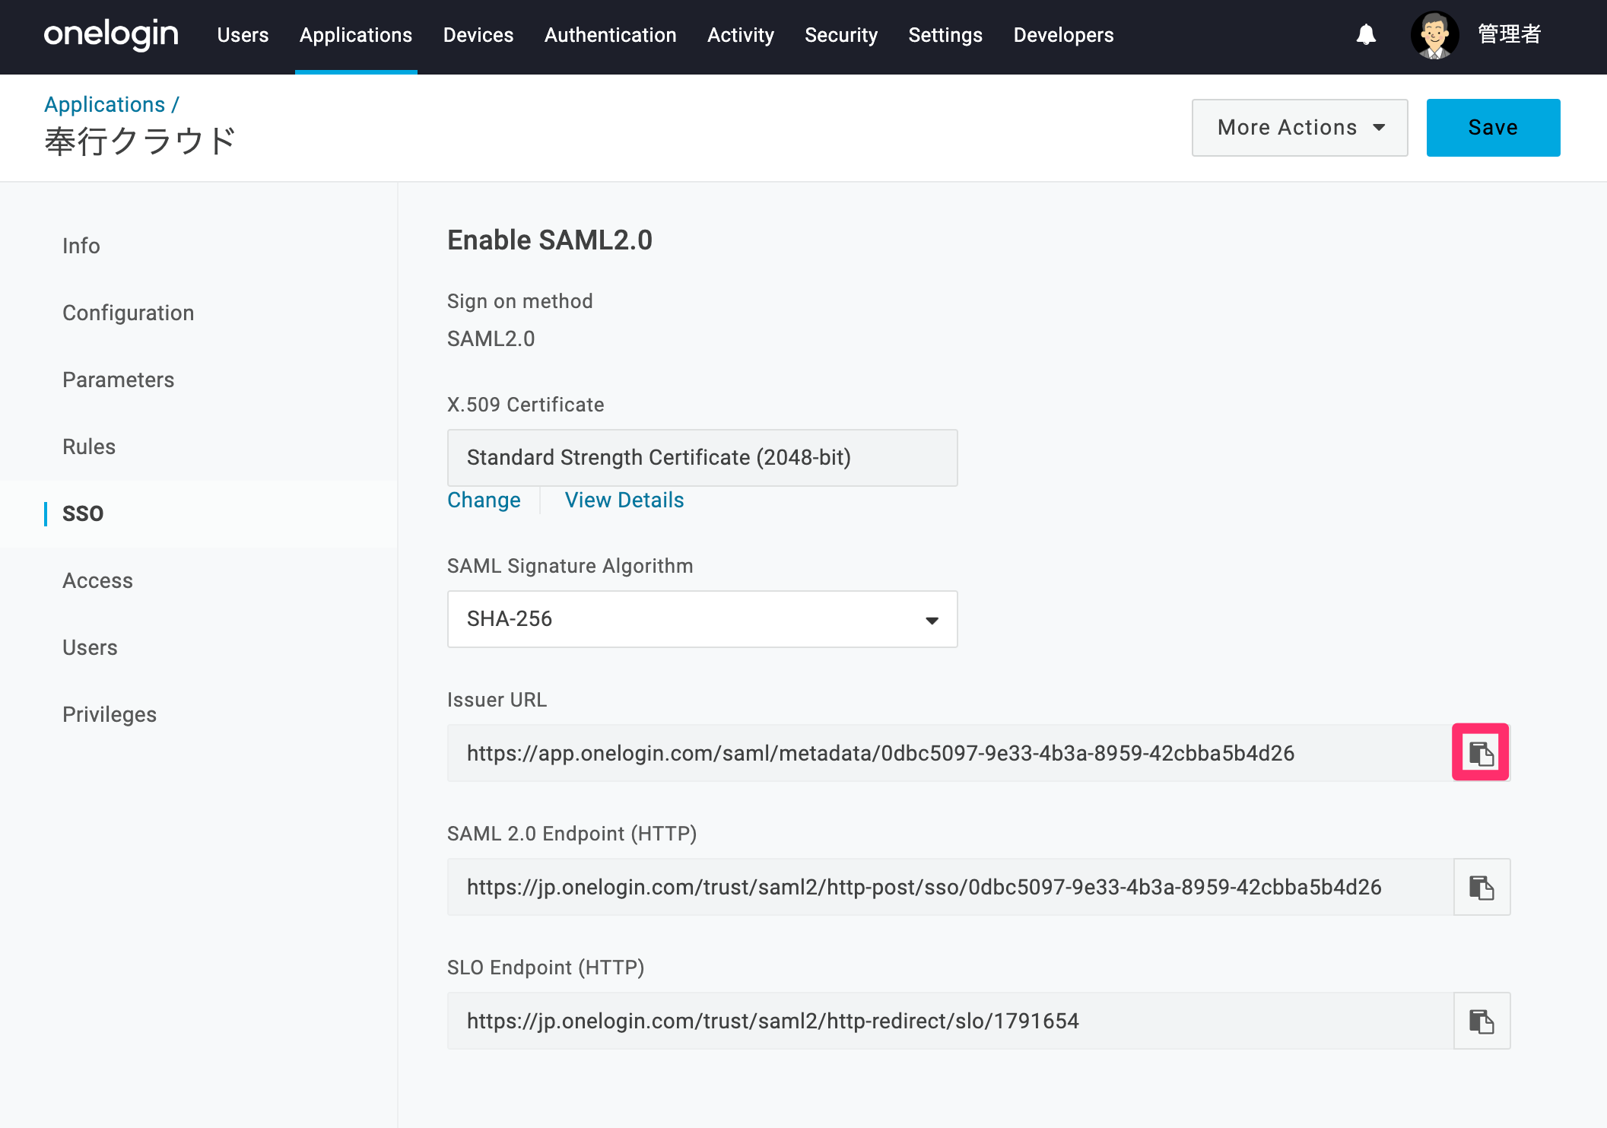This screenshot has height=1128, width=1607.
Task: Open the Activity menu
Action: pos(741,35)
